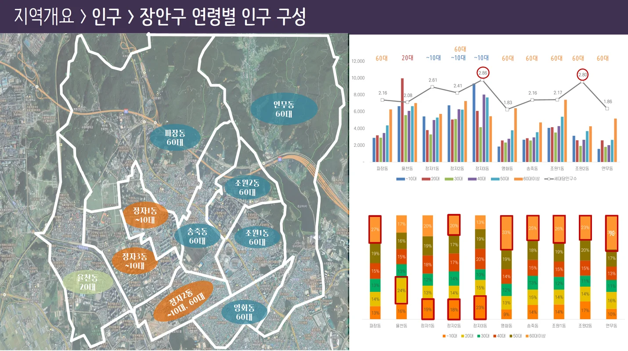Select the red 20대 heading above the bar chart
This screenshot has height=351, width=628.
coord(408,58)
